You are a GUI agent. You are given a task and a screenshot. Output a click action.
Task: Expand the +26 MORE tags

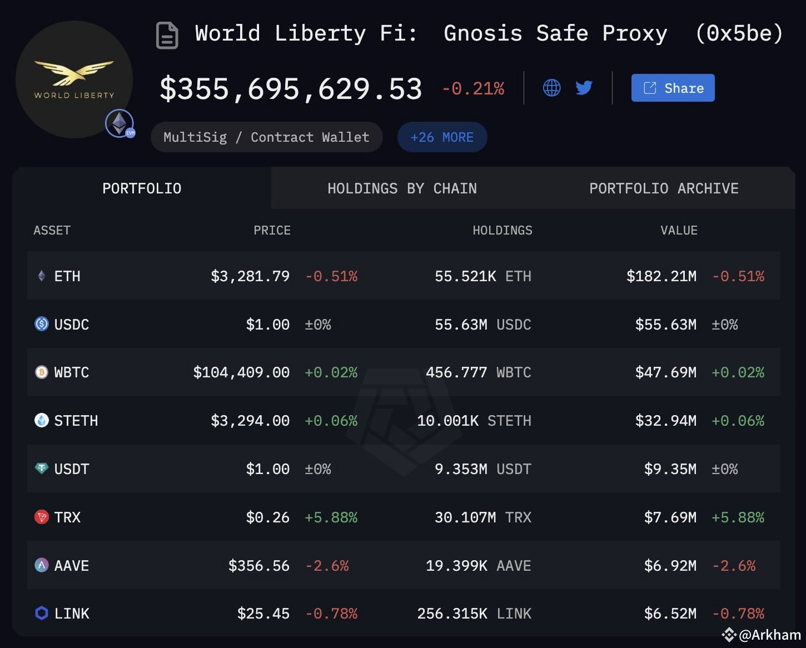442,137
